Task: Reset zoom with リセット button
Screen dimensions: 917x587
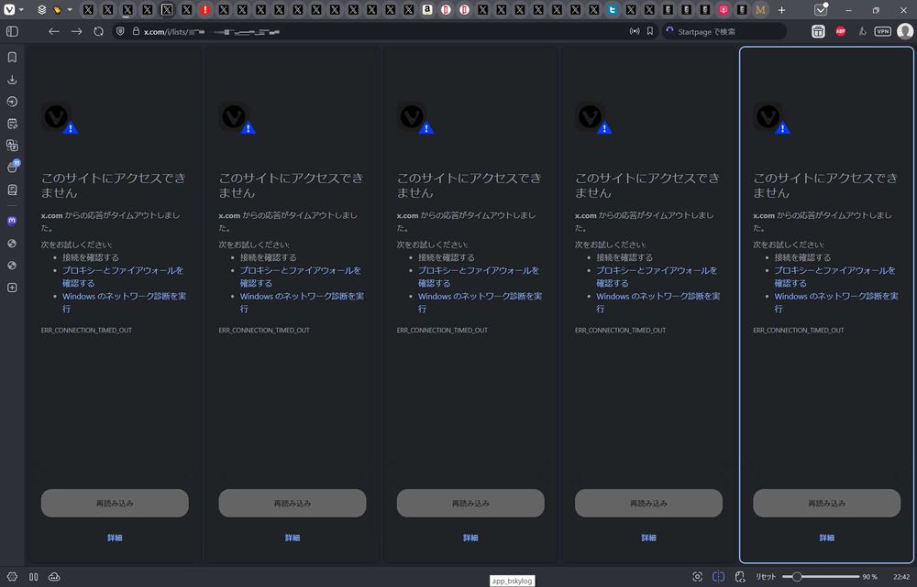Action: [x=766, y=577]
